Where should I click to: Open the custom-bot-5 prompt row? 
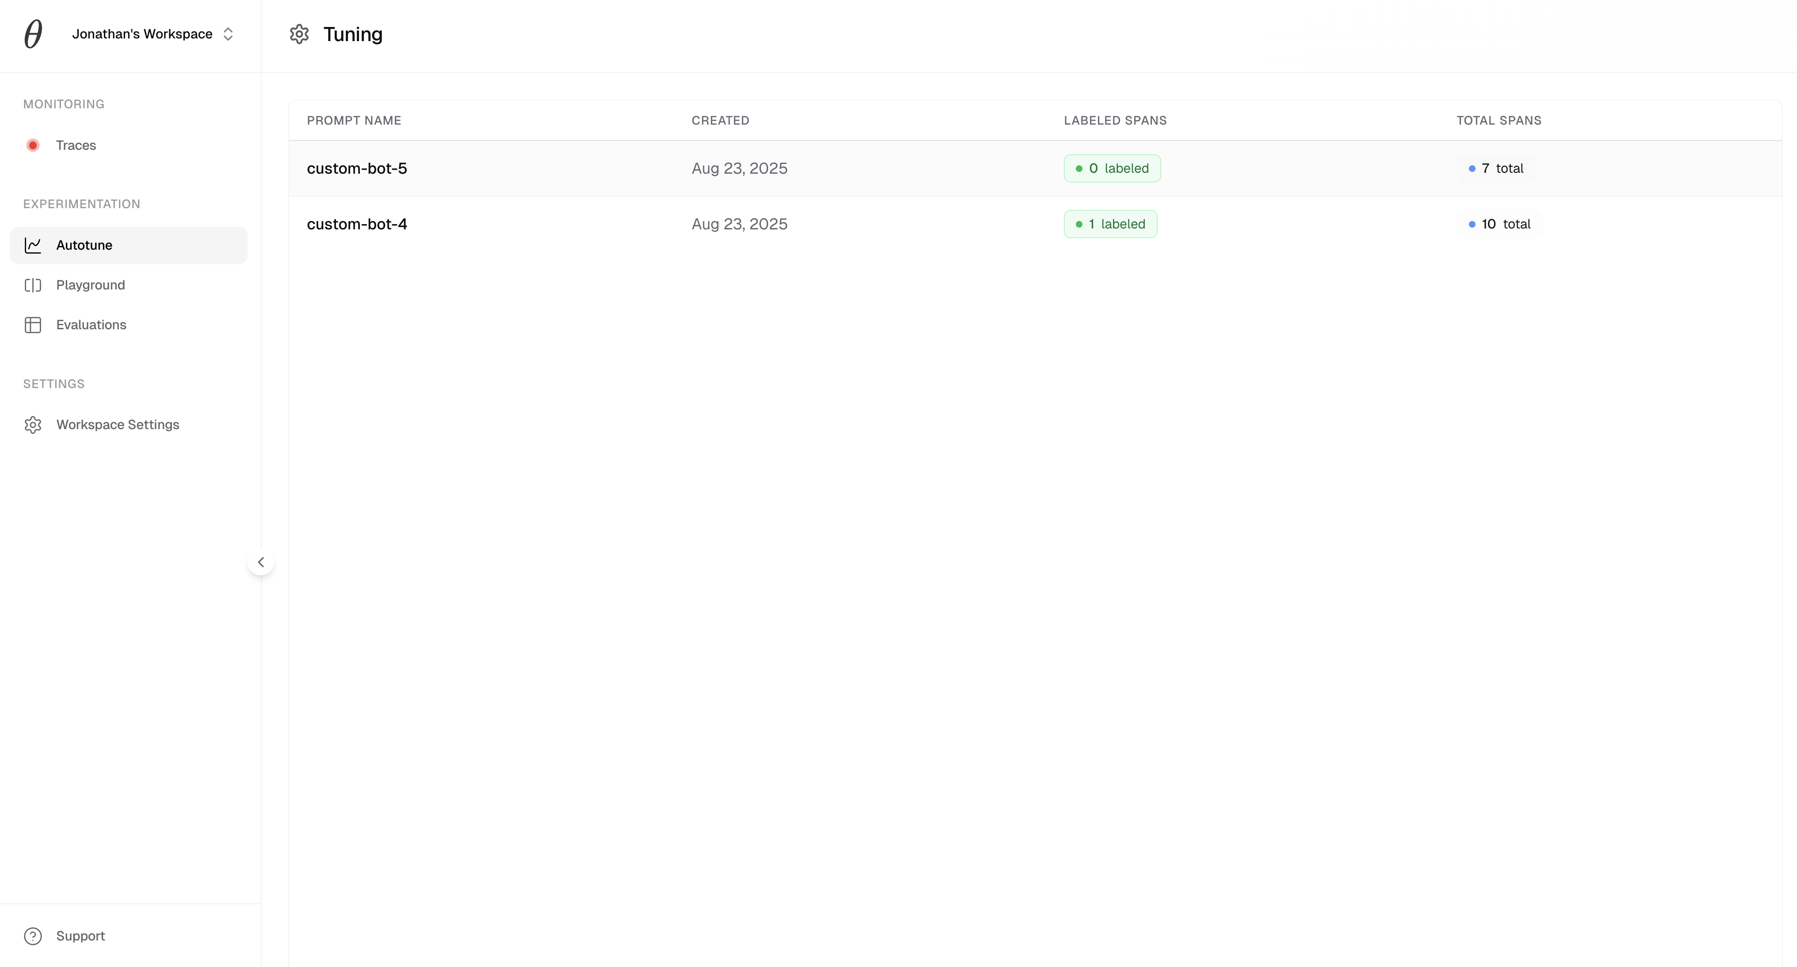click(x=357, y=169)
